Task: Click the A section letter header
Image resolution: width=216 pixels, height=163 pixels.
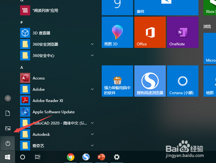Action: (x=22, y=68)
